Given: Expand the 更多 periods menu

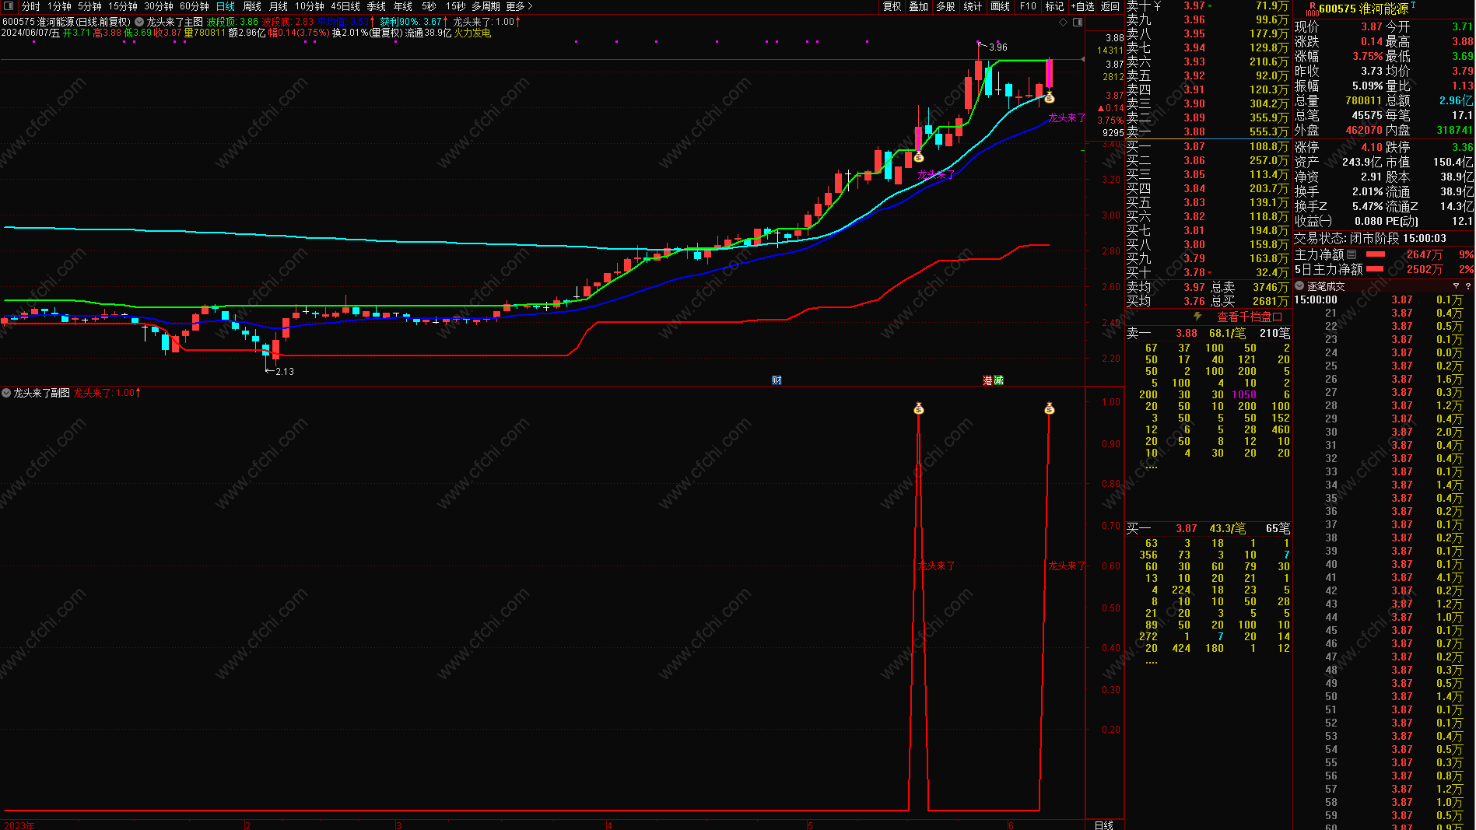Looking at the screenshot, I should click(x=519, y=6).
